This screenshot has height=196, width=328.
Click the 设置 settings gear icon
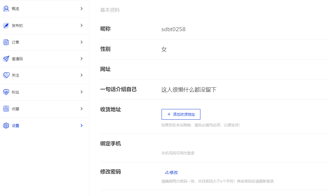point(6,125)
